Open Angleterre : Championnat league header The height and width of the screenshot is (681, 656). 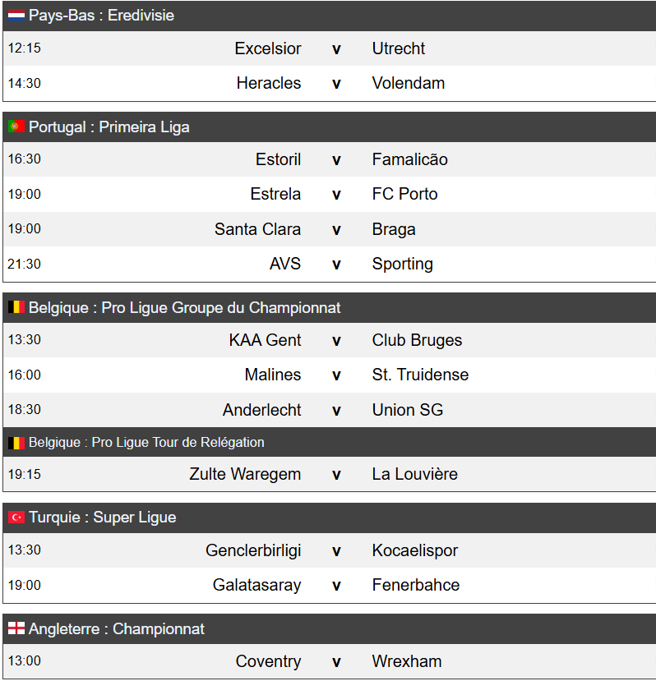[x=116, y=629]
